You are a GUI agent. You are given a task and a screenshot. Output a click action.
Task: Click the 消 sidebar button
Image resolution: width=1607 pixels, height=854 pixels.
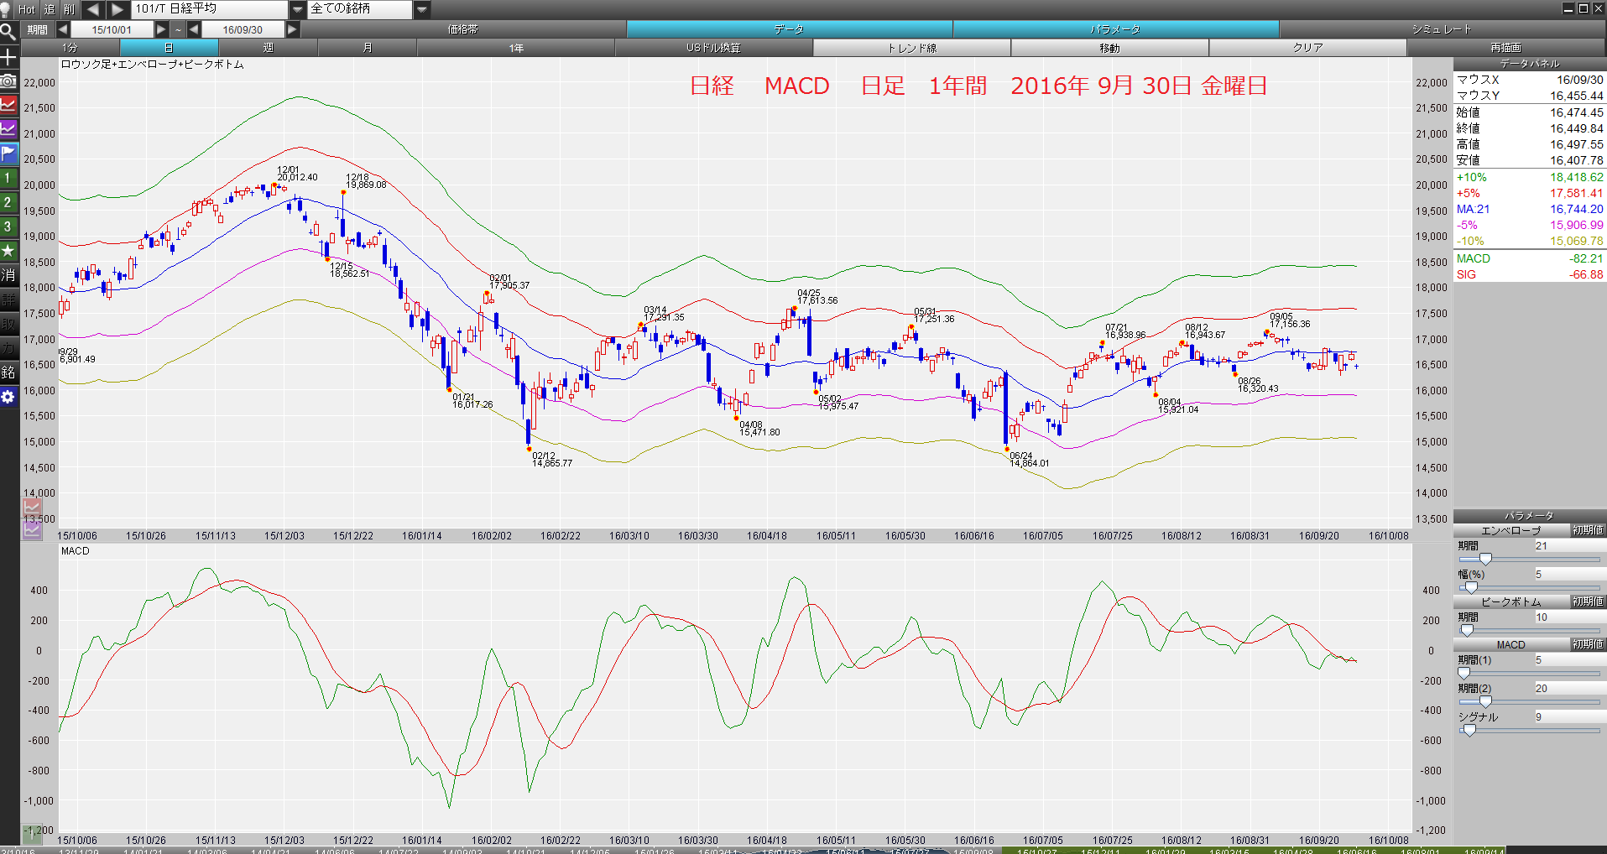coord(8,275)
